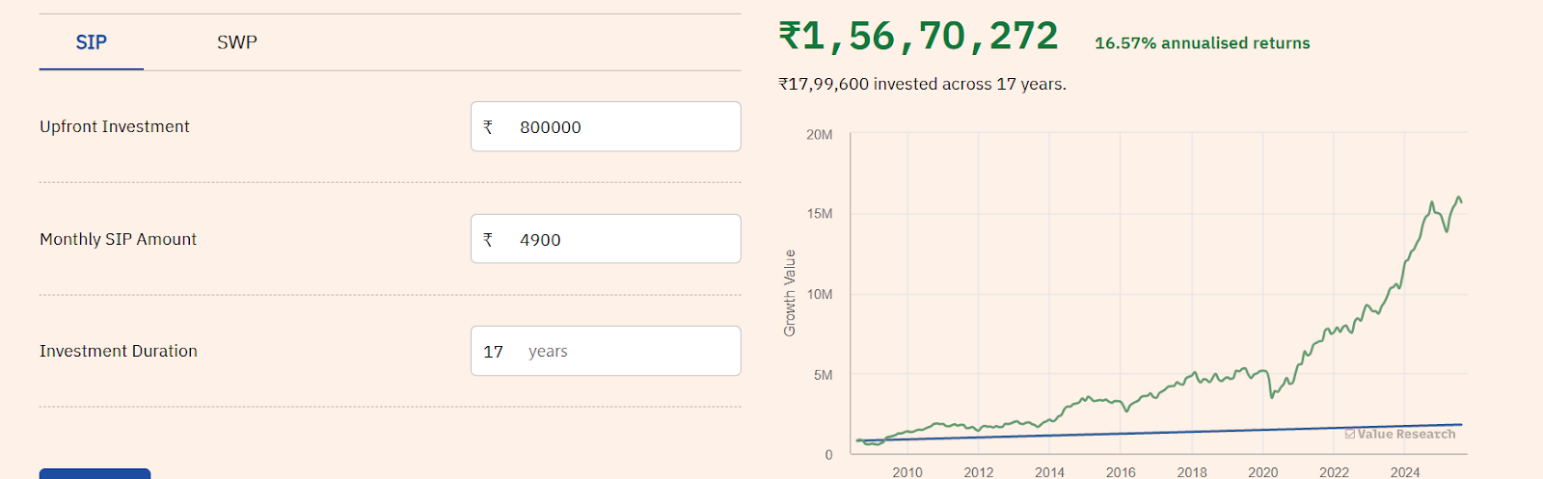Screen dimensions: 1543x479
Task: Click the Upfront Investment amount field
Action: (617, 127)
